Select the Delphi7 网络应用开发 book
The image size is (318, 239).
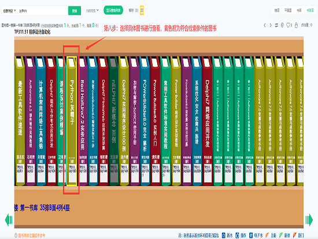[x=207, y=121]
